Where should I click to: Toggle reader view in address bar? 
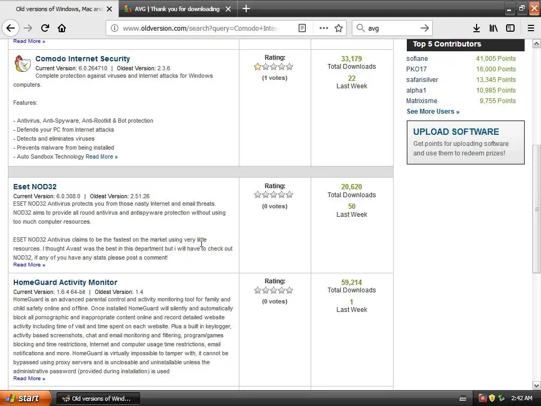302,28
